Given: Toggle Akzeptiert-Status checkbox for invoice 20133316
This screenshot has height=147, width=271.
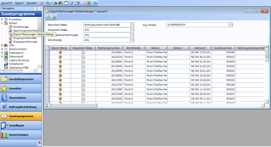Looking at the screenshot, I should tap(83, 57).
